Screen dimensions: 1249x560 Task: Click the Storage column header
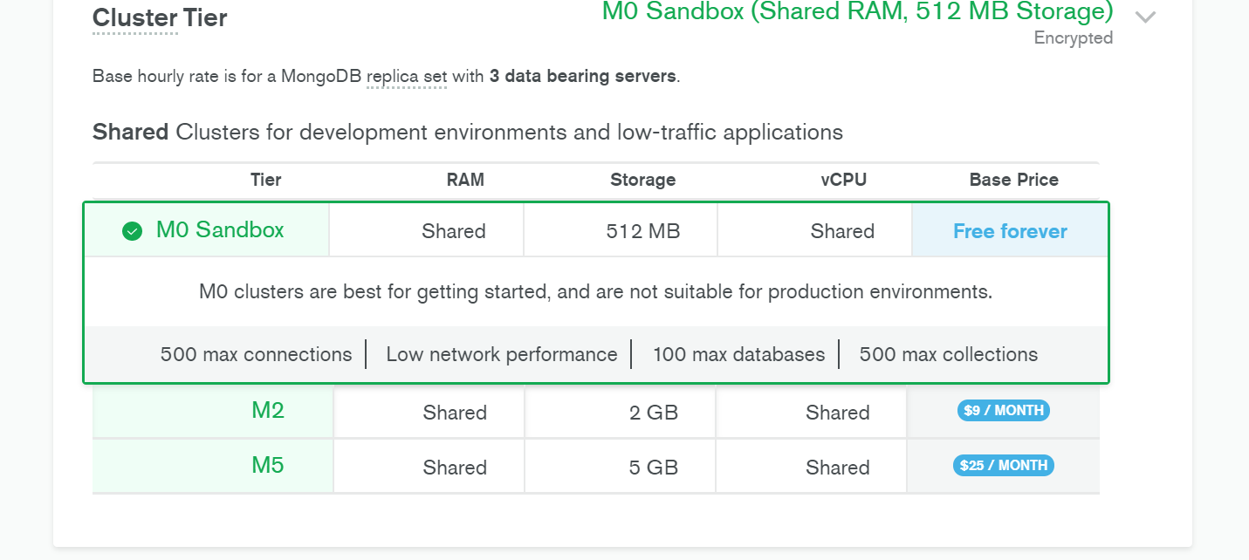point(642,181)
